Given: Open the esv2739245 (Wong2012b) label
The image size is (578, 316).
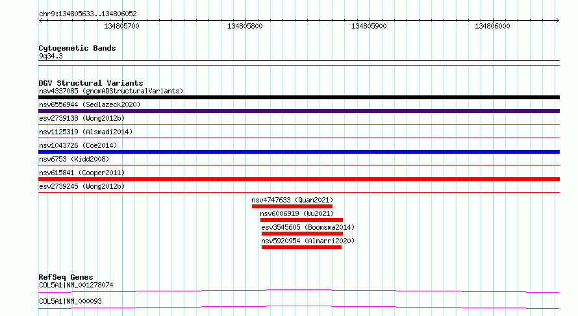Looking at the screenshot, I should point(82,186).
